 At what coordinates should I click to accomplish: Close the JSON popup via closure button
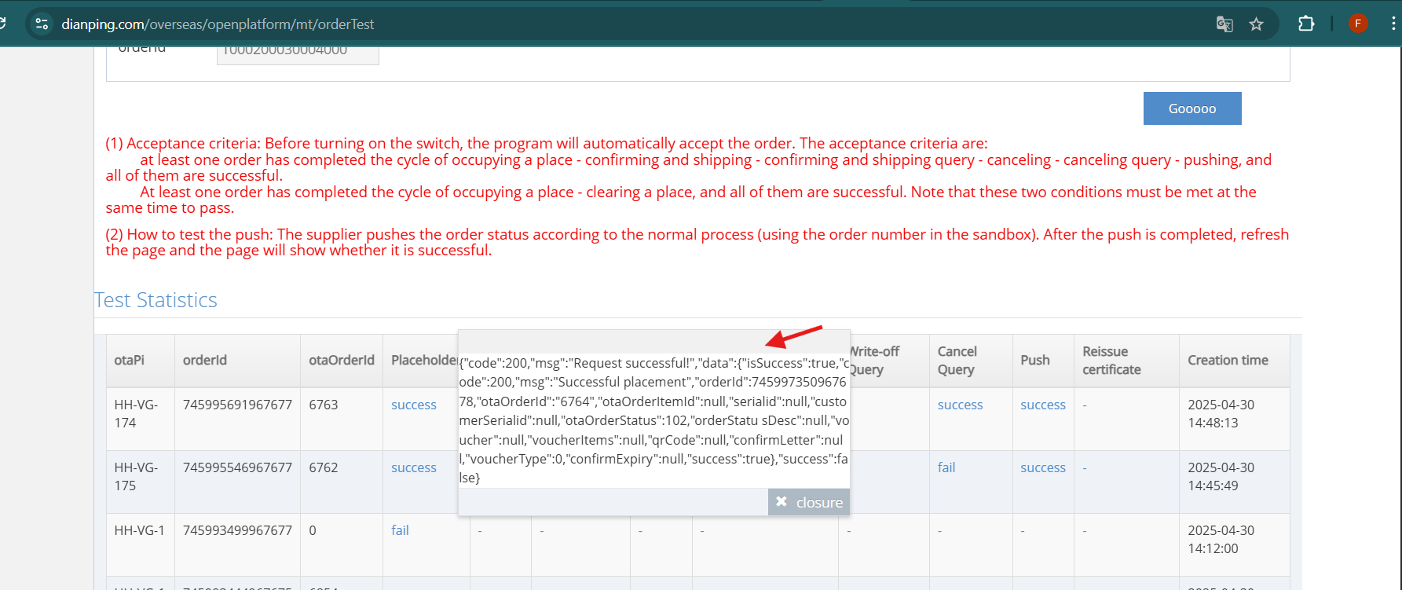(x=809, y=502)
